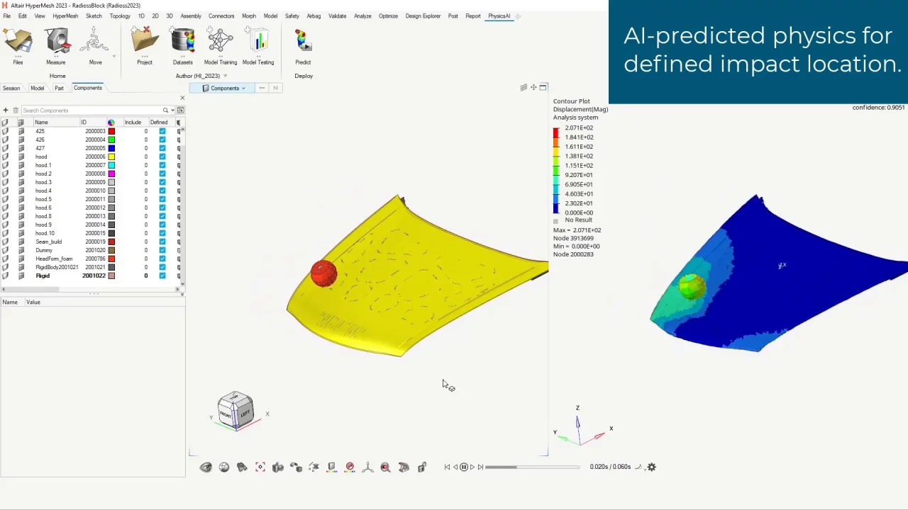Click the Predict icon
This screenshot has width=908, height=510.
(303, 42)
